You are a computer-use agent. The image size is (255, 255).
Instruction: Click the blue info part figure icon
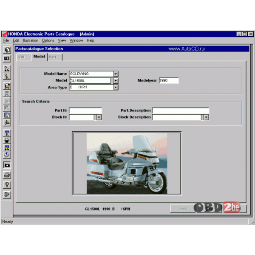[x=7, y=133]
